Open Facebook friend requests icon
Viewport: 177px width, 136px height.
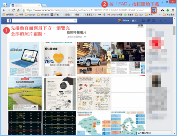(143, 21)
